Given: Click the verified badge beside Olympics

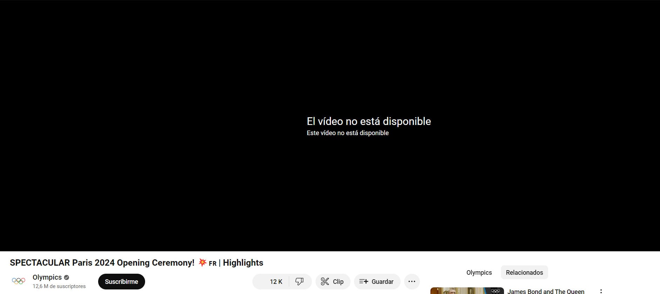Looking at the screenshot, I should pos(67,278).
